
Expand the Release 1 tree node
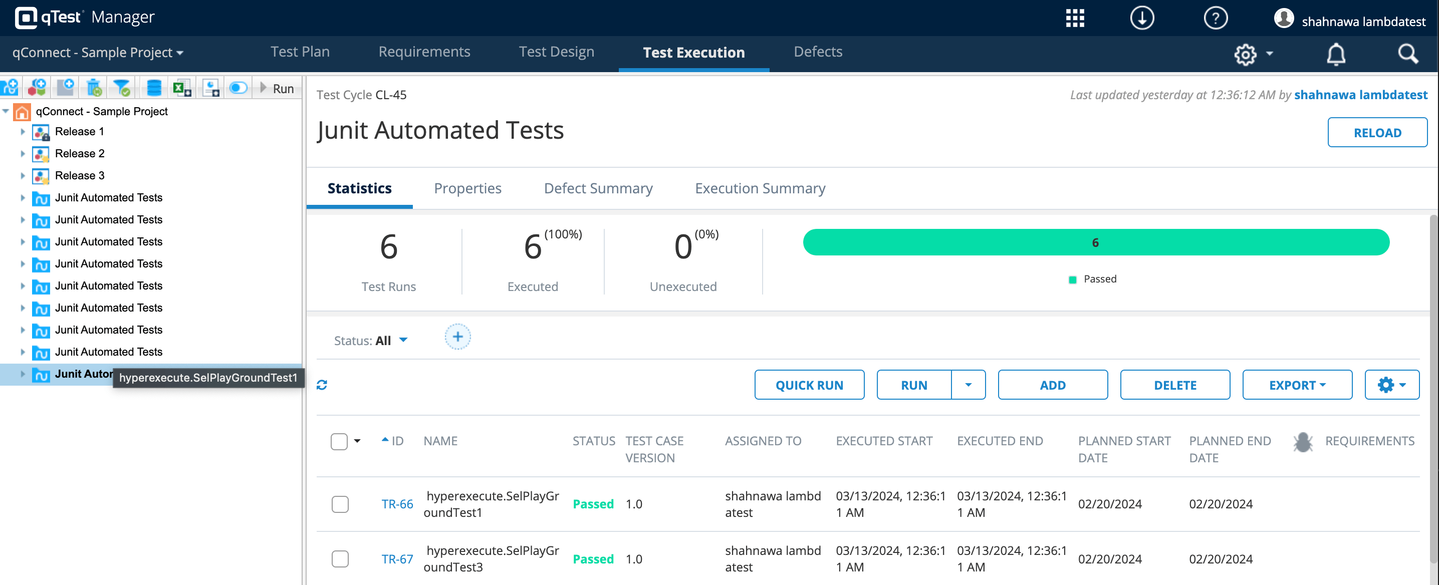(23, 132)
